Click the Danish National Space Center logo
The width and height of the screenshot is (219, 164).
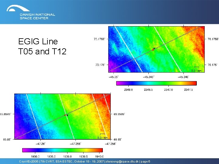click(x=31, y=12)
